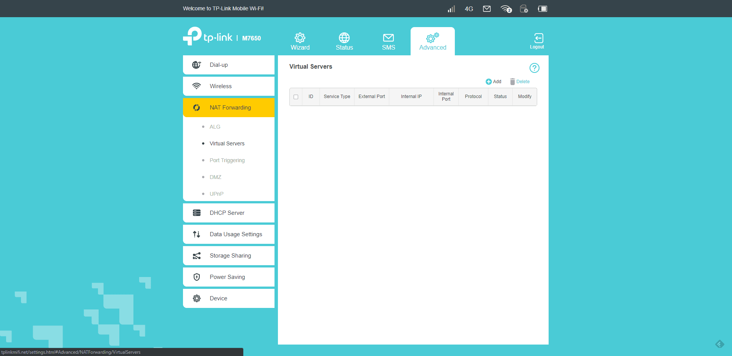The height and width of the screenshot is (356, 732).
Task: Select the Advanced tab
Action: click(x=433, y=41)
